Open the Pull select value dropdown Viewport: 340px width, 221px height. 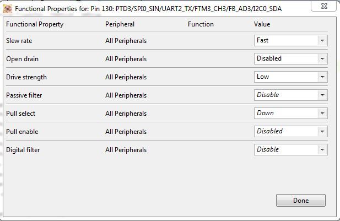(x=322, y=113)
